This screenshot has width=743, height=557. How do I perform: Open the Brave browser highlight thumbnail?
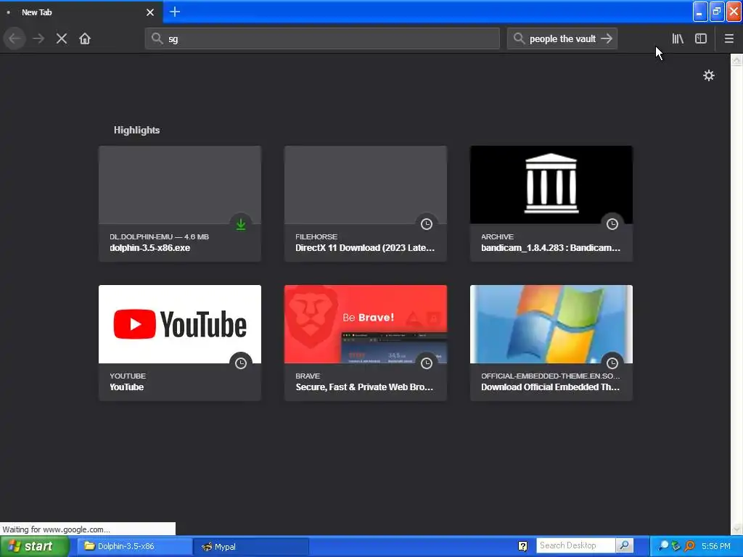click(x=366, y=324)
